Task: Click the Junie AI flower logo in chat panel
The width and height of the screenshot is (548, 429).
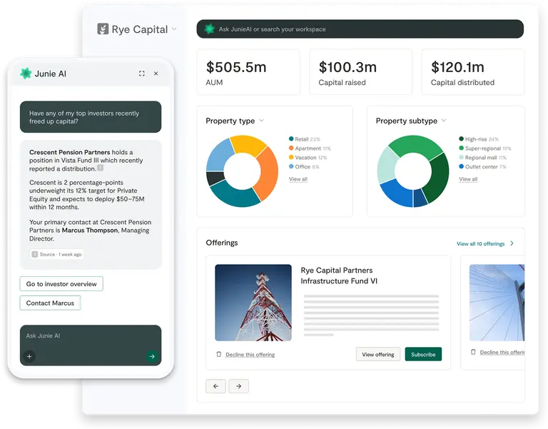Action: coord(26,74)
